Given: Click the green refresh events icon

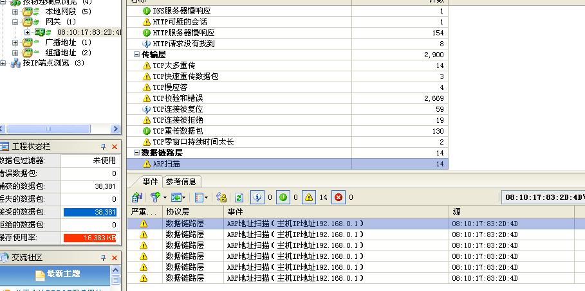Looking at the screenshot, I should pyautogui.click(x=239, y=197).
